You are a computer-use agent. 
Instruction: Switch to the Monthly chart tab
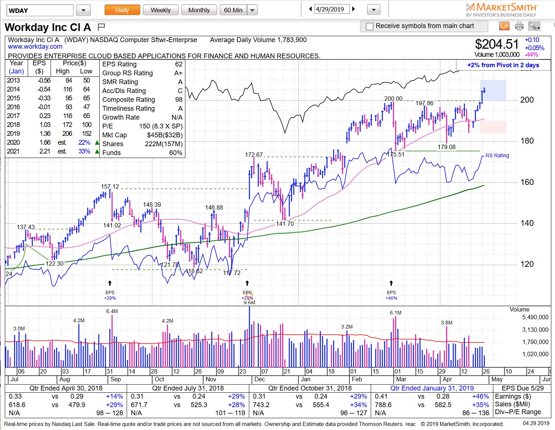coord(199,10)
